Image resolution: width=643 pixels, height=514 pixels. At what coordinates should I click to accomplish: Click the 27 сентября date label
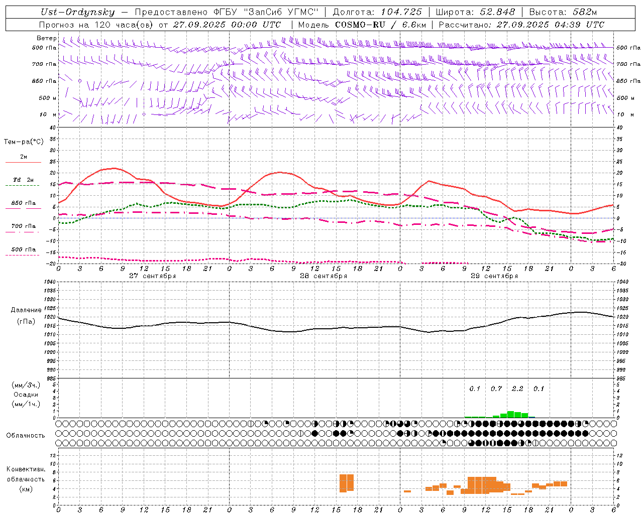pos(152,276)
